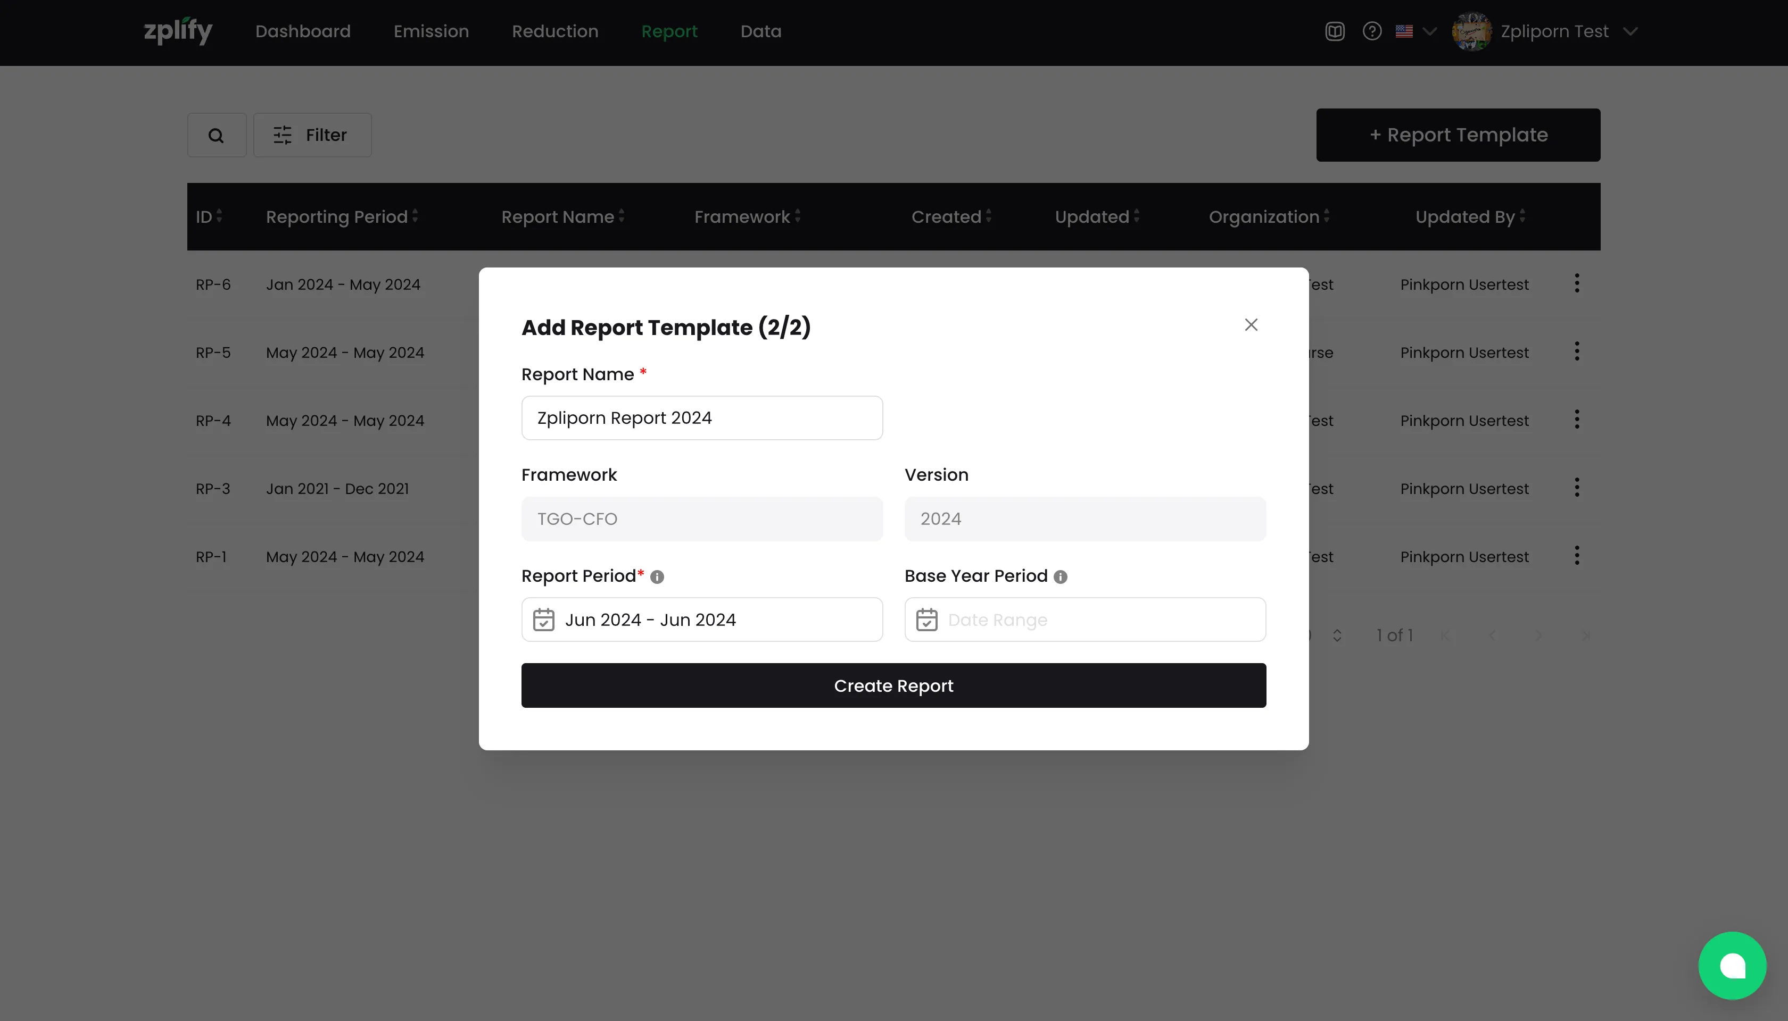Image resolution: width=1788 pixels, height=1021 pixels.
Task: Switch to the Emission menu
Action: pyautogui.click(x=431, y=31)
